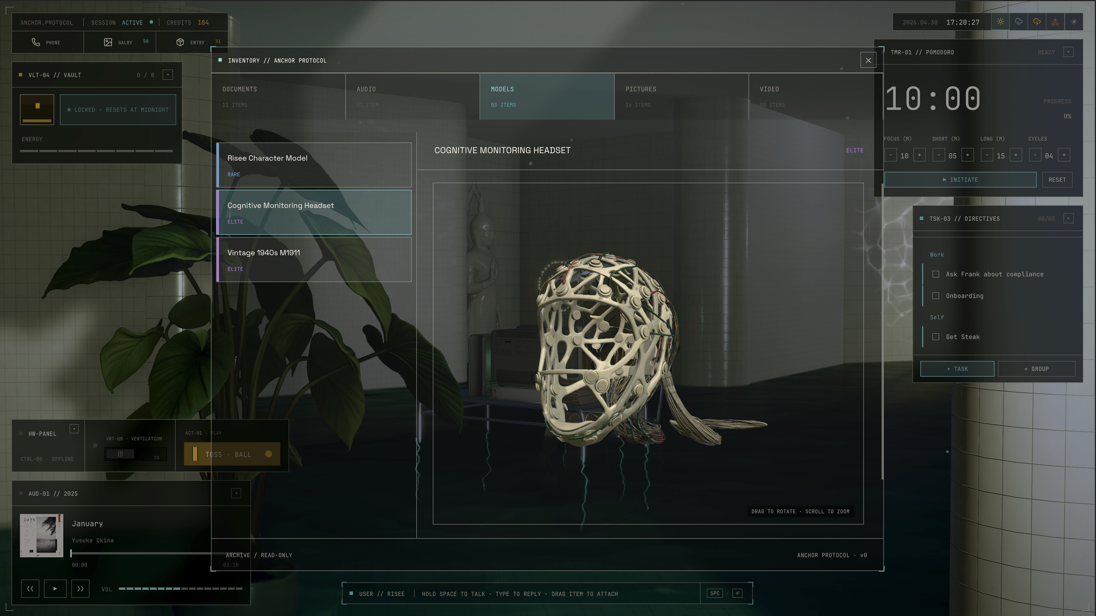
Task: Select Vintage 1940s M1911 item
Action: [314, 259]
